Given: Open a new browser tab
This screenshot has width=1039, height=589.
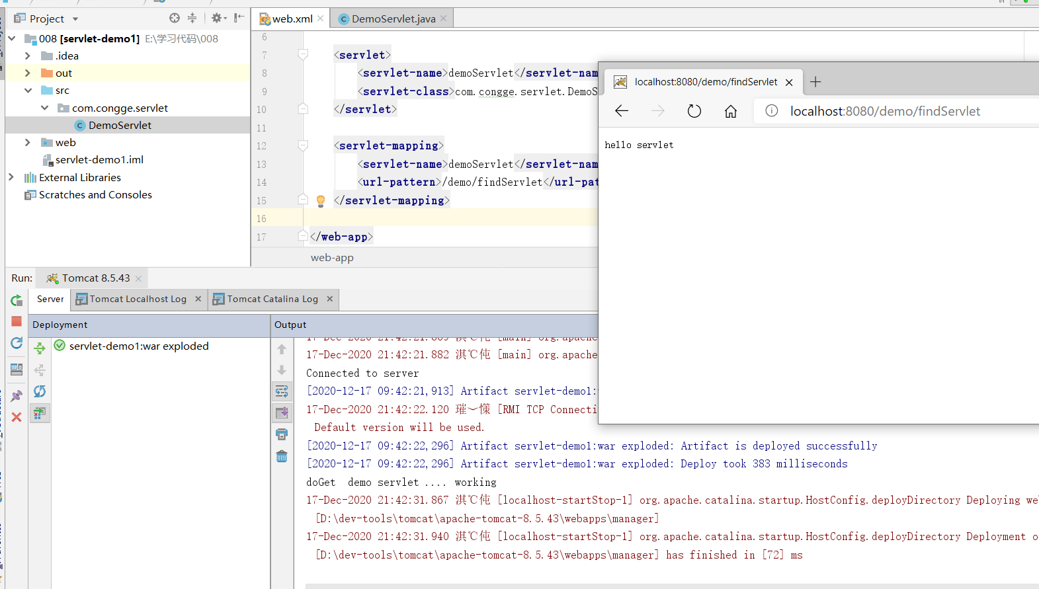Looking at the screenshot, I should click(x=815, y=82).
